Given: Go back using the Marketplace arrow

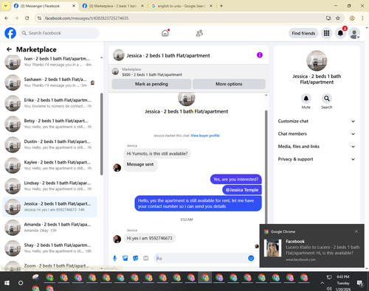Looking at the screenshot, I should (9, 49).
